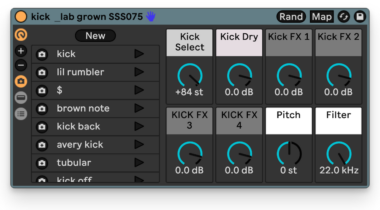Add a macro with the plus button
380x210 pixels.
(21, 51)
